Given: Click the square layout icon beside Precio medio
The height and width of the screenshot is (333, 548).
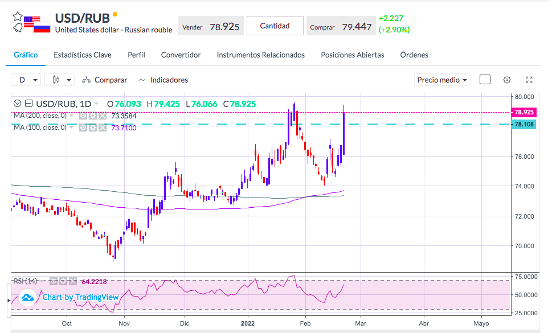Looking at the screenshot, I should [x=485, y=80].
